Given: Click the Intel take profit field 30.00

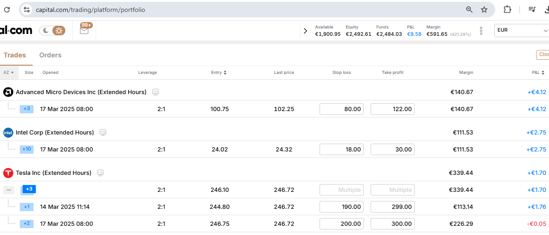Looking at the screenshot, I should click(392, 150).
